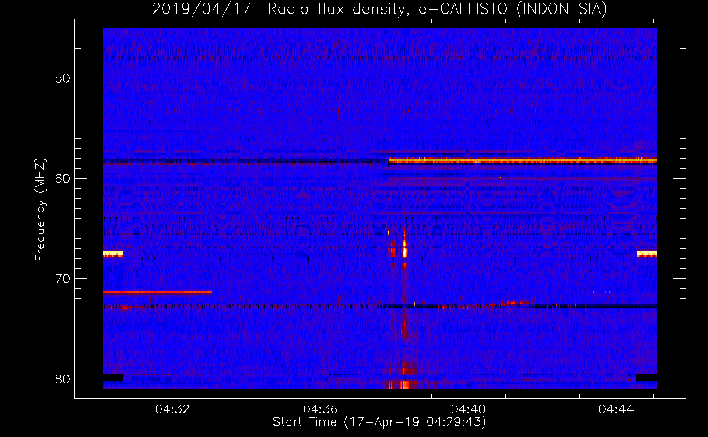The image size is (708, 437).
Task: Click the 70 frequency tick label
Action: coord(63,278)
